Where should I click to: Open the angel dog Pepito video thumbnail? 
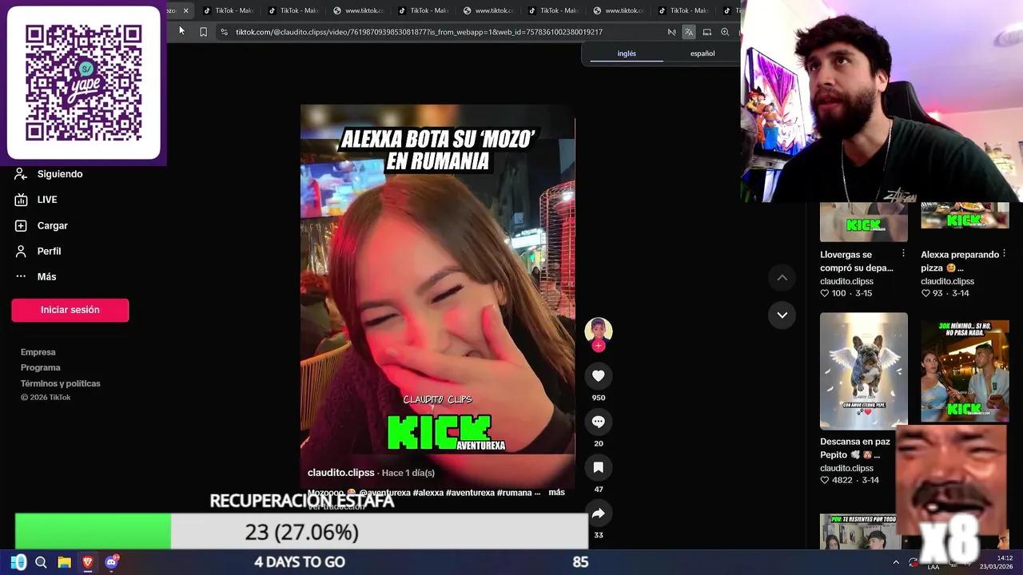coord(864,371)
